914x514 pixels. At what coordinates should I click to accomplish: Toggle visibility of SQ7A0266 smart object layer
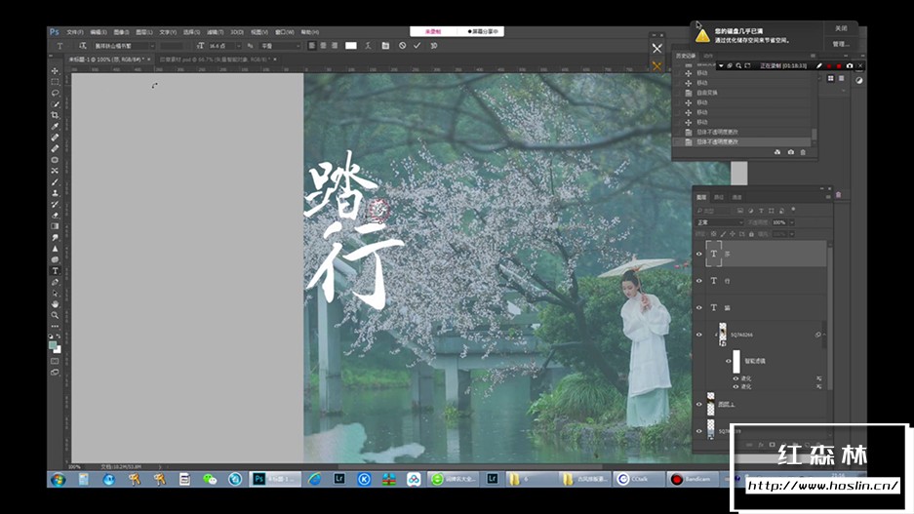coord(698,335)
